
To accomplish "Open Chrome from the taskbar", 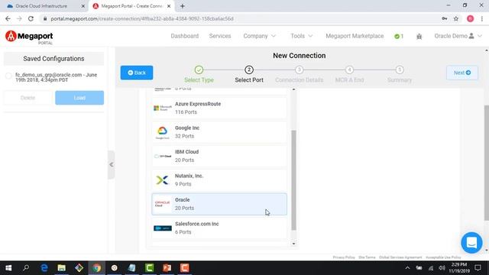I will click(97, 268).
